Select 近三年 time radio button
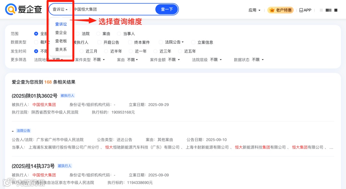 click(x=156, y=51)
